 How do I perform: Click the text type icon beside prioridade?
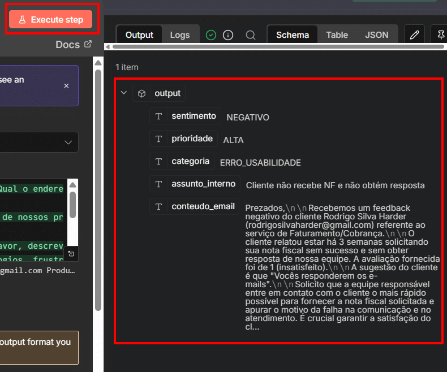159,139
